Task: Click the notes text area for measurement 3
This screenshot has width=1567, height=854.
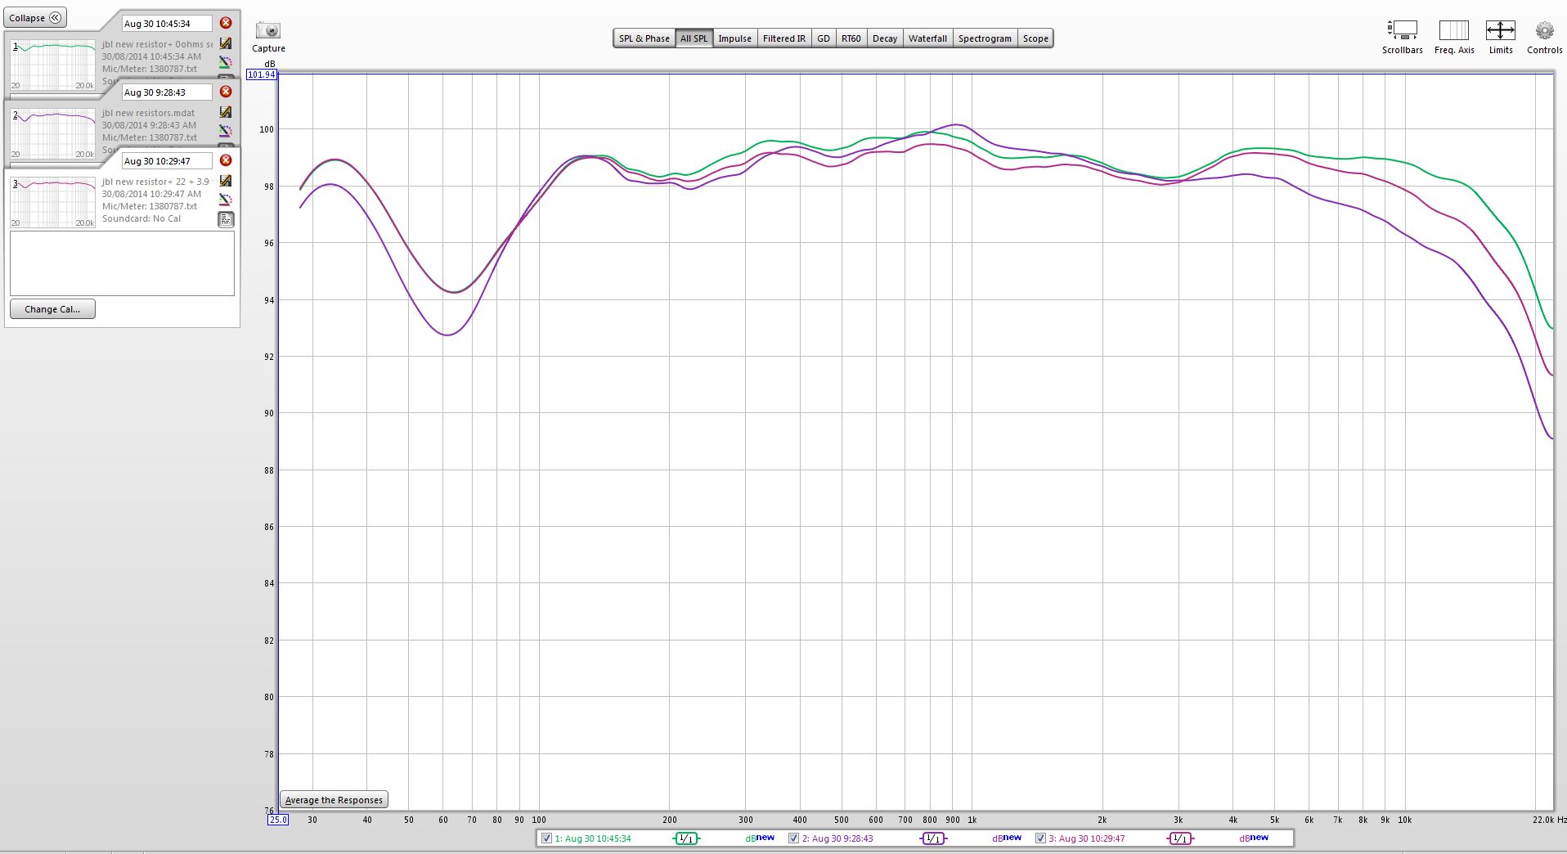Action: click(122, 263)
